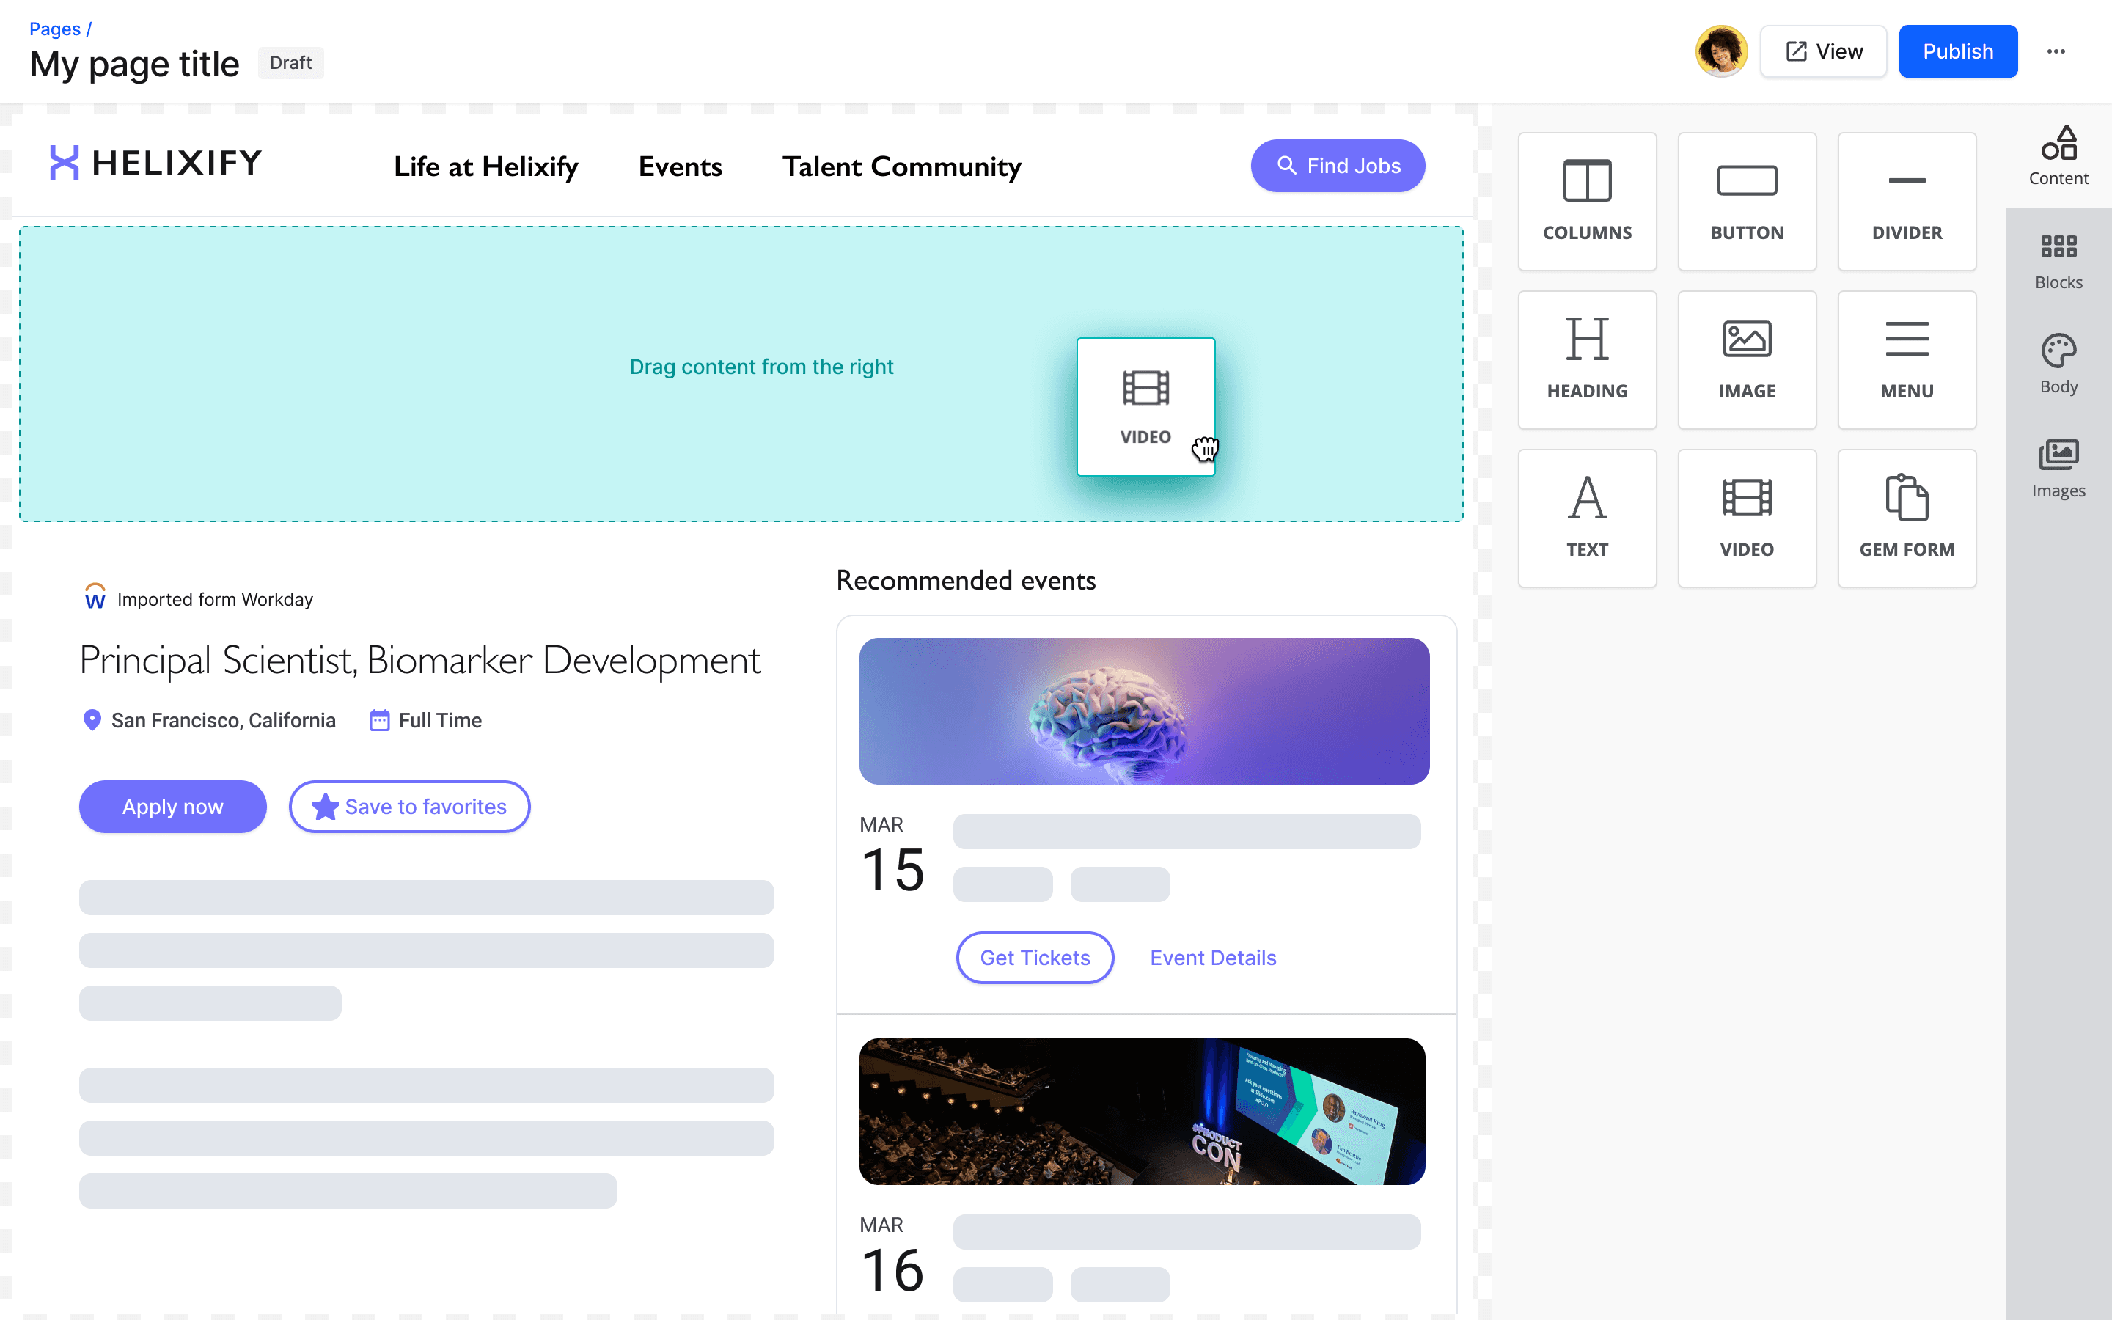
Task: Choose the Divider content element
Action: [1906, 202]
